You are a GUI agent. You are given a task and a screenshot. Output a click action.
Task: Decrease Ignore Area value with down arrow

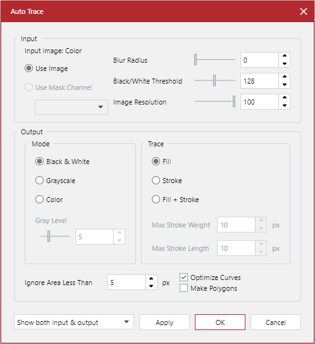tap(151, 286)
